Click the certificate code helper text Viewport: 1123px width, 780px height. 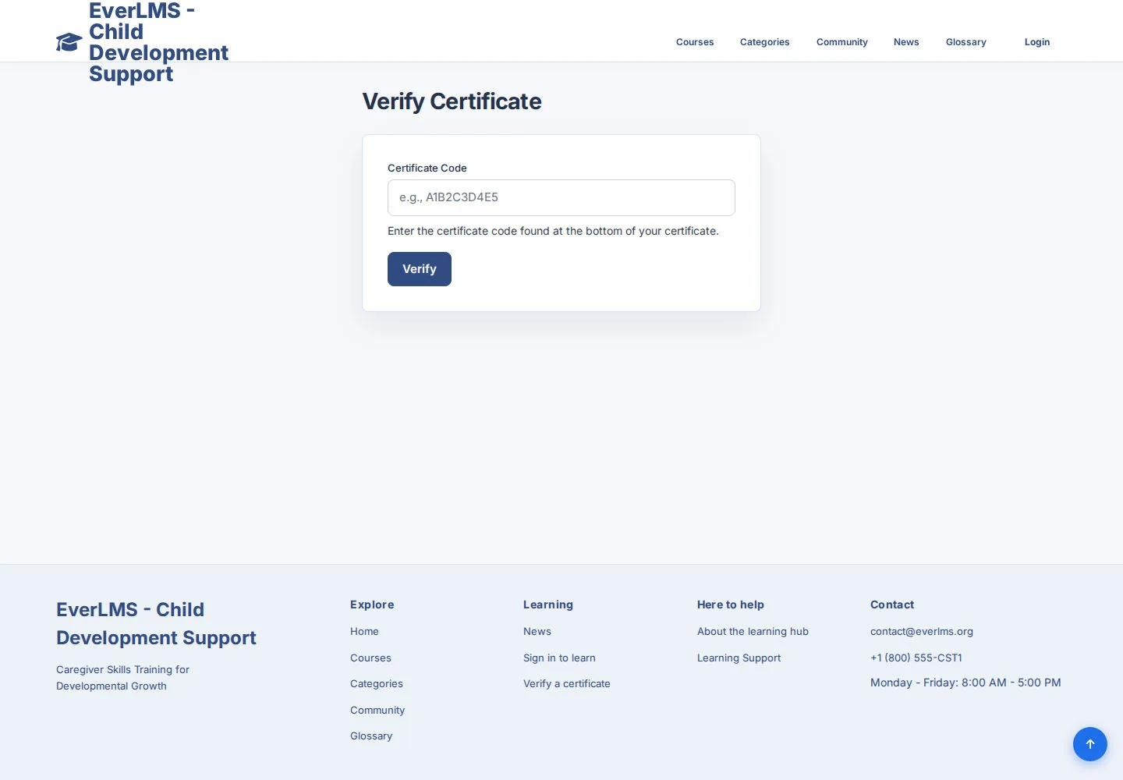click(x=553, y=232)
